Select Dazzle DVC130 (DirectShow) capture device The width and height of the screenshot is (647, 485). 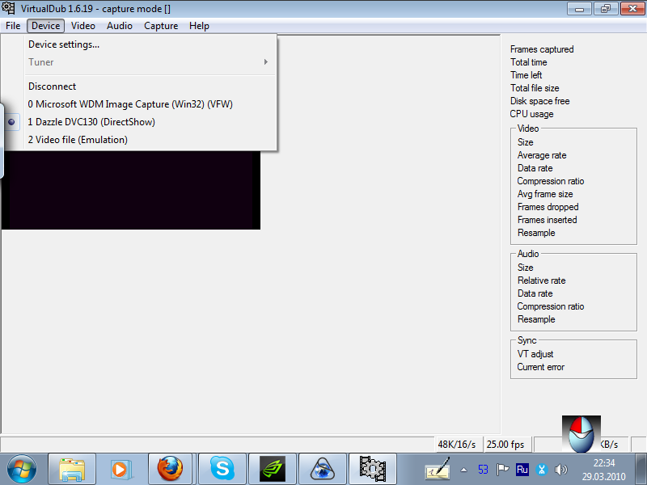coord(91,122)
